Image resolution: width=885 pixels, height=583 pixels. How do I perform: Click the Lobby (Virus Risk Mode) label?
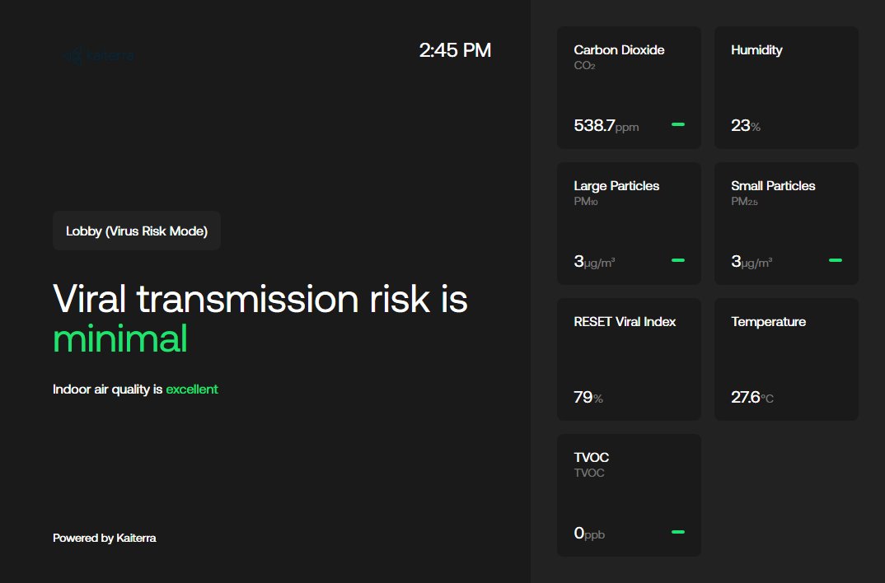[x=137, y=231]
